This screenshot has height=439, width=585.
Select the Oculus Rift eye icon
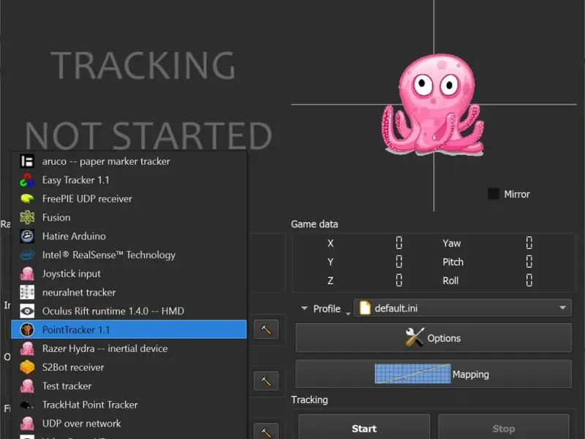click(27, 311)
